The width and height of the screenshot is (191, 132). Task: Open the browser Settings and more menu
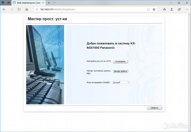tap(187, 9)
